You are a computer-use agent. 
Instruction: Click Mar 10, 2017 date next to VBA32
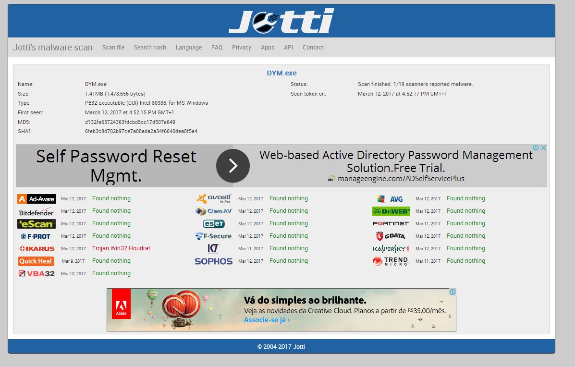(x=73, y=273)
